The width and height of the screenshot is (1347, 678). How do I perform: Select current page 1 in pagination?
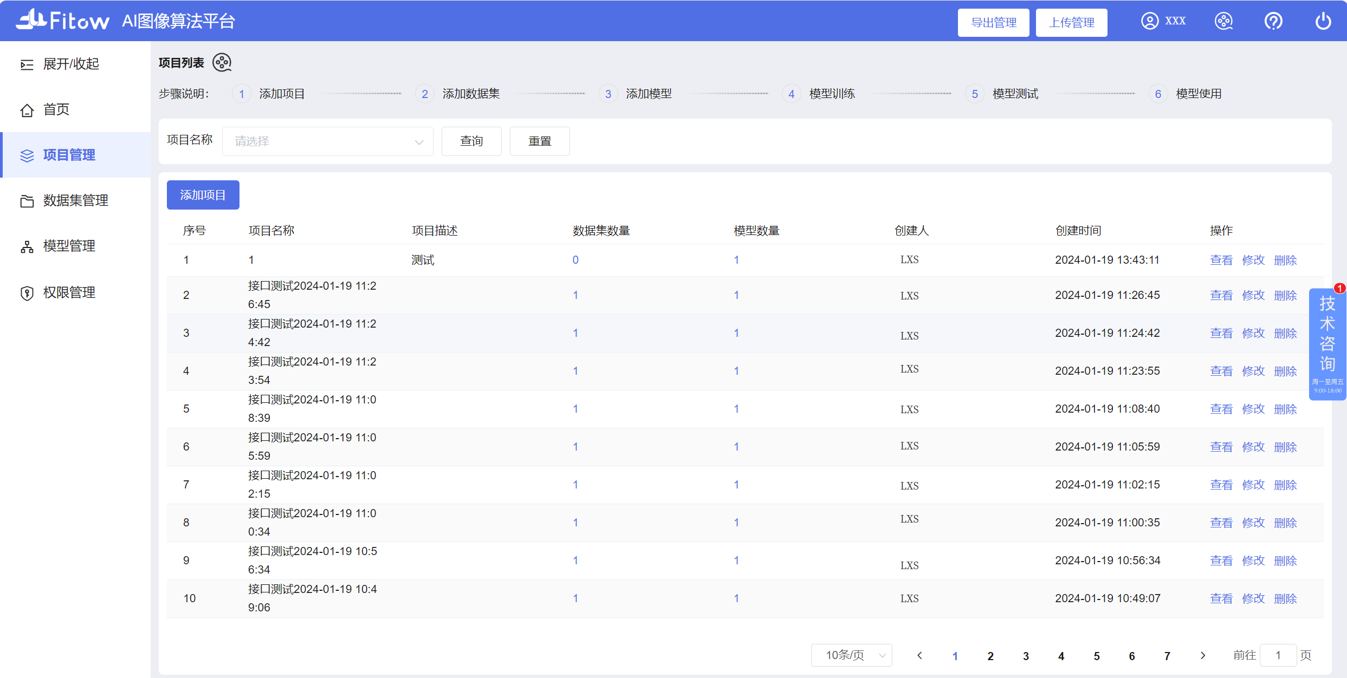coord(955,656)
